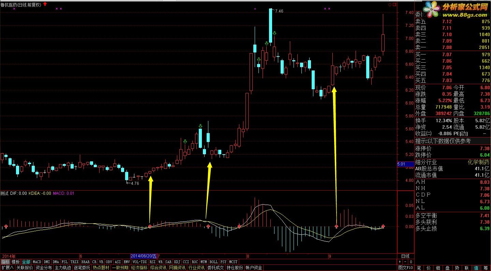Screen dimensions: 491x271
Task: Apply the VOL-TDX indicator
Action: pyautogui.click(x=139, y=262)
